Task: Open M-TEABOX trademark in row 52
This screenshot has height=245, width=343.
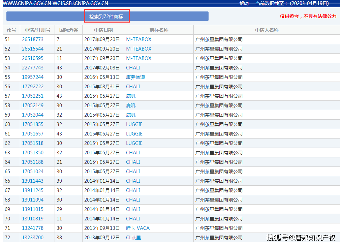Action: [x=139, y=49]
